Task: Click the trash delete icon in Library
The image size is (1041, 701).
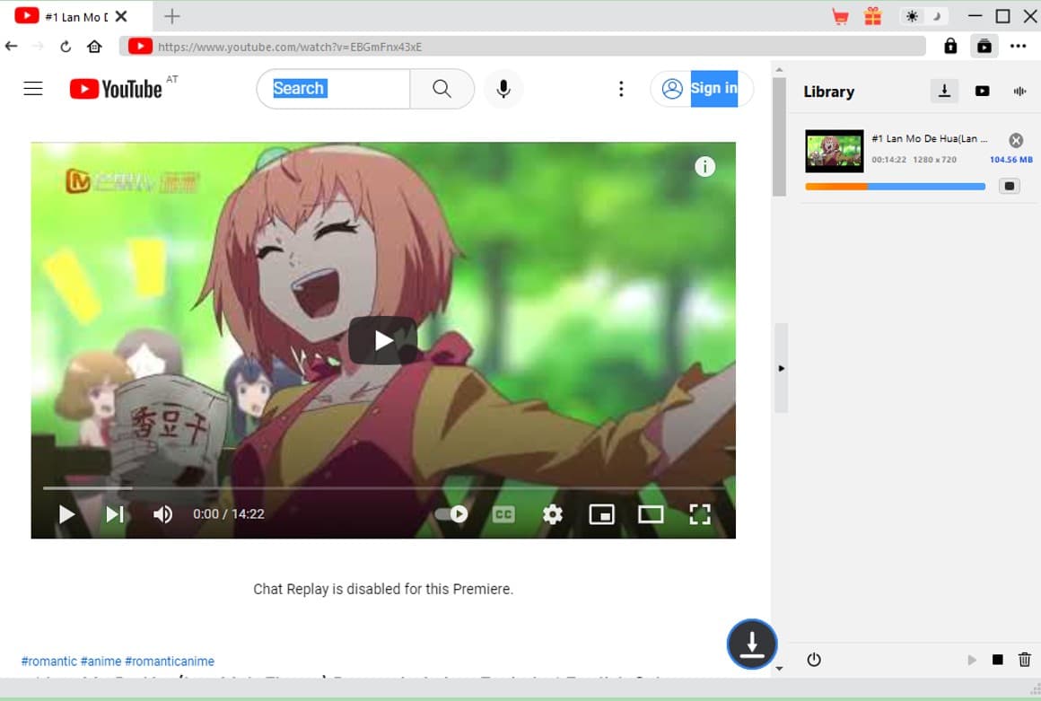Action: [1024, 660]
